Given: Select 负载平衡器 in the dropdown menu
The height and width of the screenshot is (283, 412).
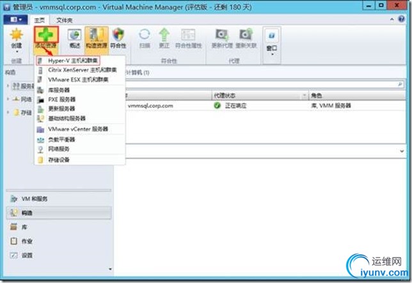Looking at the screenshot, I should 79,139.
